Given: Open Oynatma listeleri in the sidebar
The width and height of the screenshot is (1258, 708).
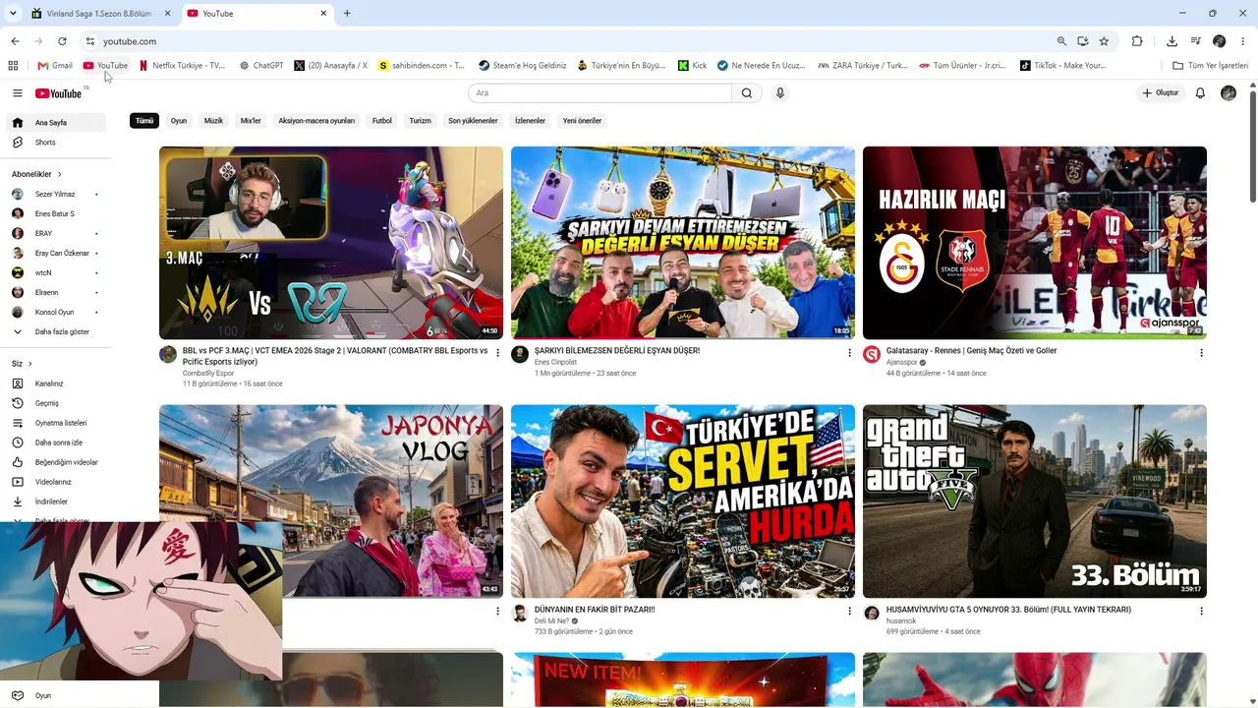Looking at the screenshot, I should click(x=56, y=423).
